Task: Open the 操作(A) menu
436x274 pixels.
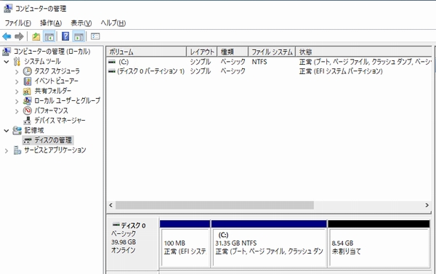Action: pyautogui.click(x=51, y=23)
